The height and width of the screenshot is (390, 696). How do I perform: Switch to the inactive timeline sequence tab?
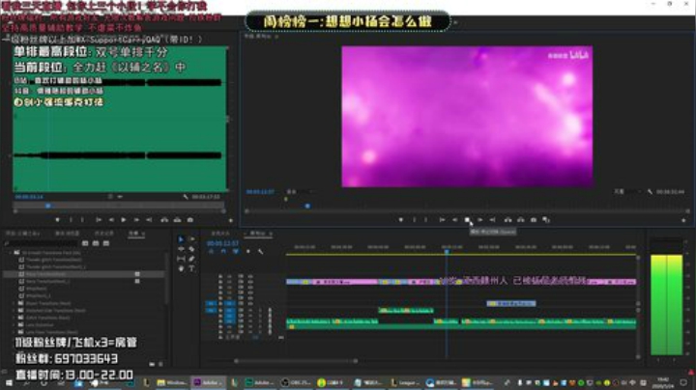point(220,233)
